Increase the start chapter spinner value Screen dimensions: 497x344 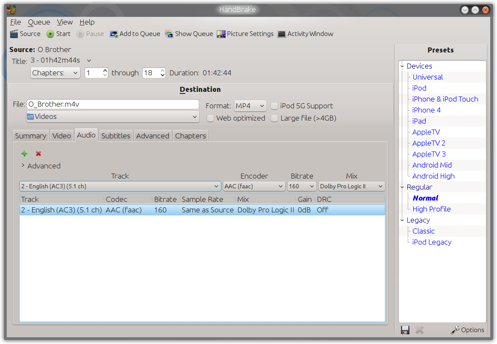tap(105, 70)
